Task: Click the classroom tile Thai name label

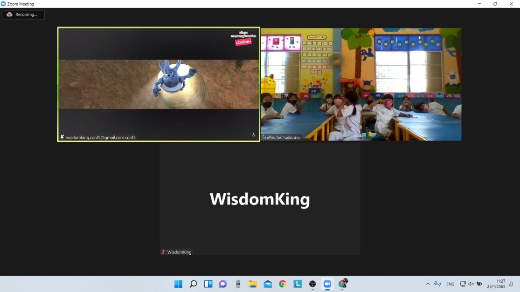Action: point(282,137)
